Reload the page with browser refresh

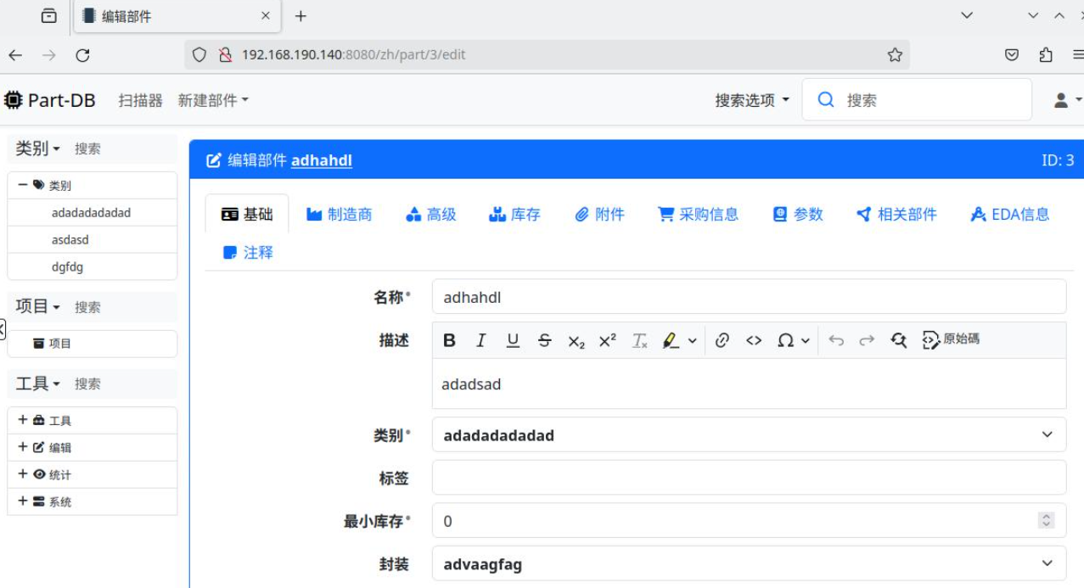[82, 55]
